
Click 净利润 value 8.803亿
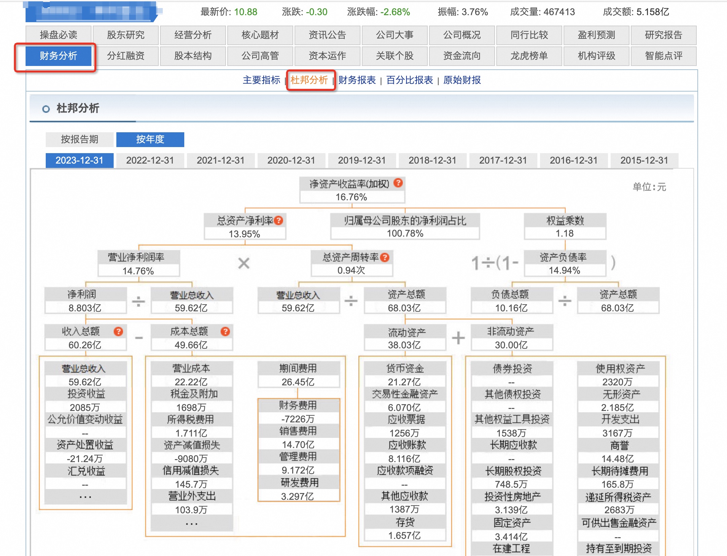(85, 308)
